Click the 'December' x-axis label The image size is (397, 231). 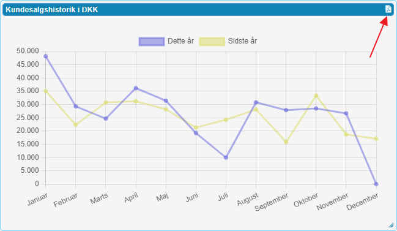click(362, 202)
